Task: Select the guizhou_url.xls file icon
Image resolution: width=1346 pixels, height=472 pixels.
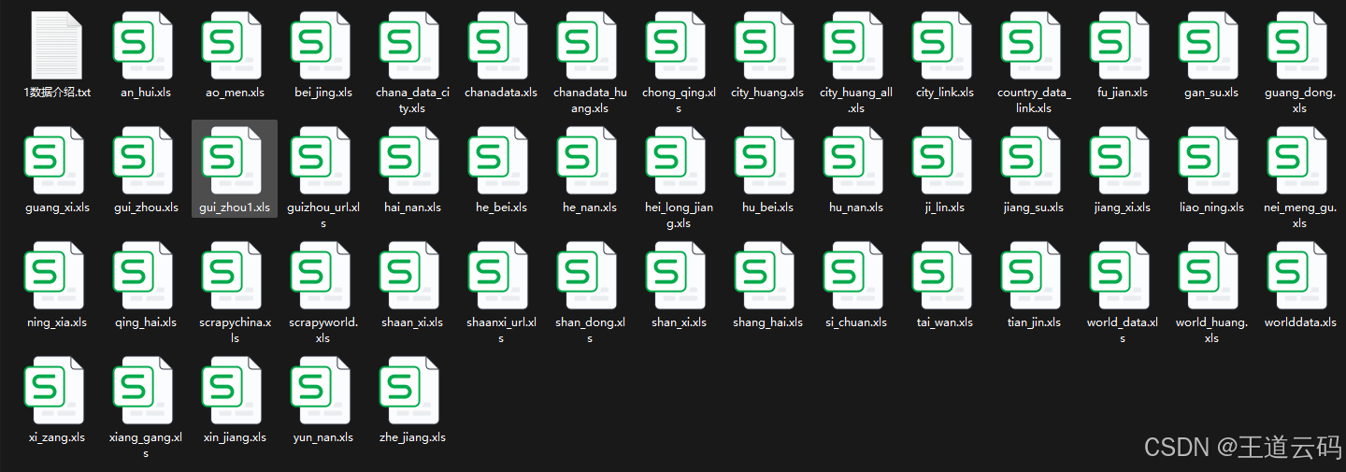Action: (322, 161)
